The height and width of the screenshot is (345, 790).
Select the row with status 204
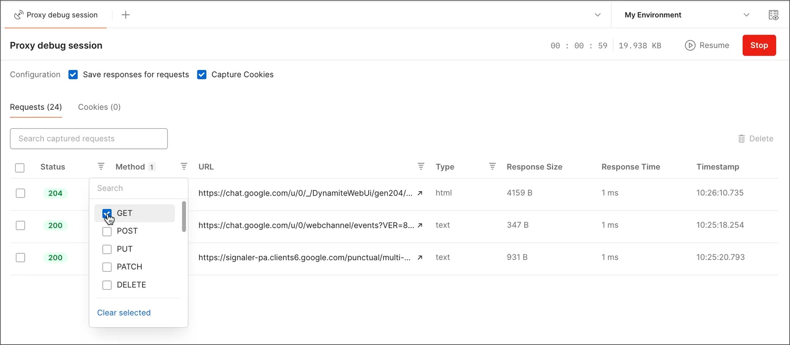[x=20, y=193]
